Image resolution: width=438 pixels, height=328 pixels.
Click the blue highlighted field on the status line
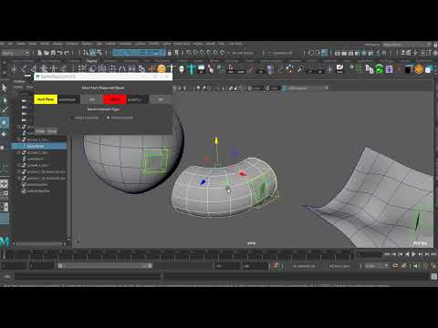(x=140, y=53)
